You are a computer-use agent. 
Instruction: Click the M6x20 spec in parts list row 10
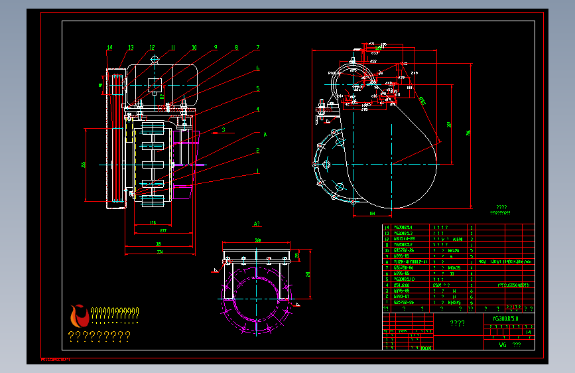pos(453,251)
